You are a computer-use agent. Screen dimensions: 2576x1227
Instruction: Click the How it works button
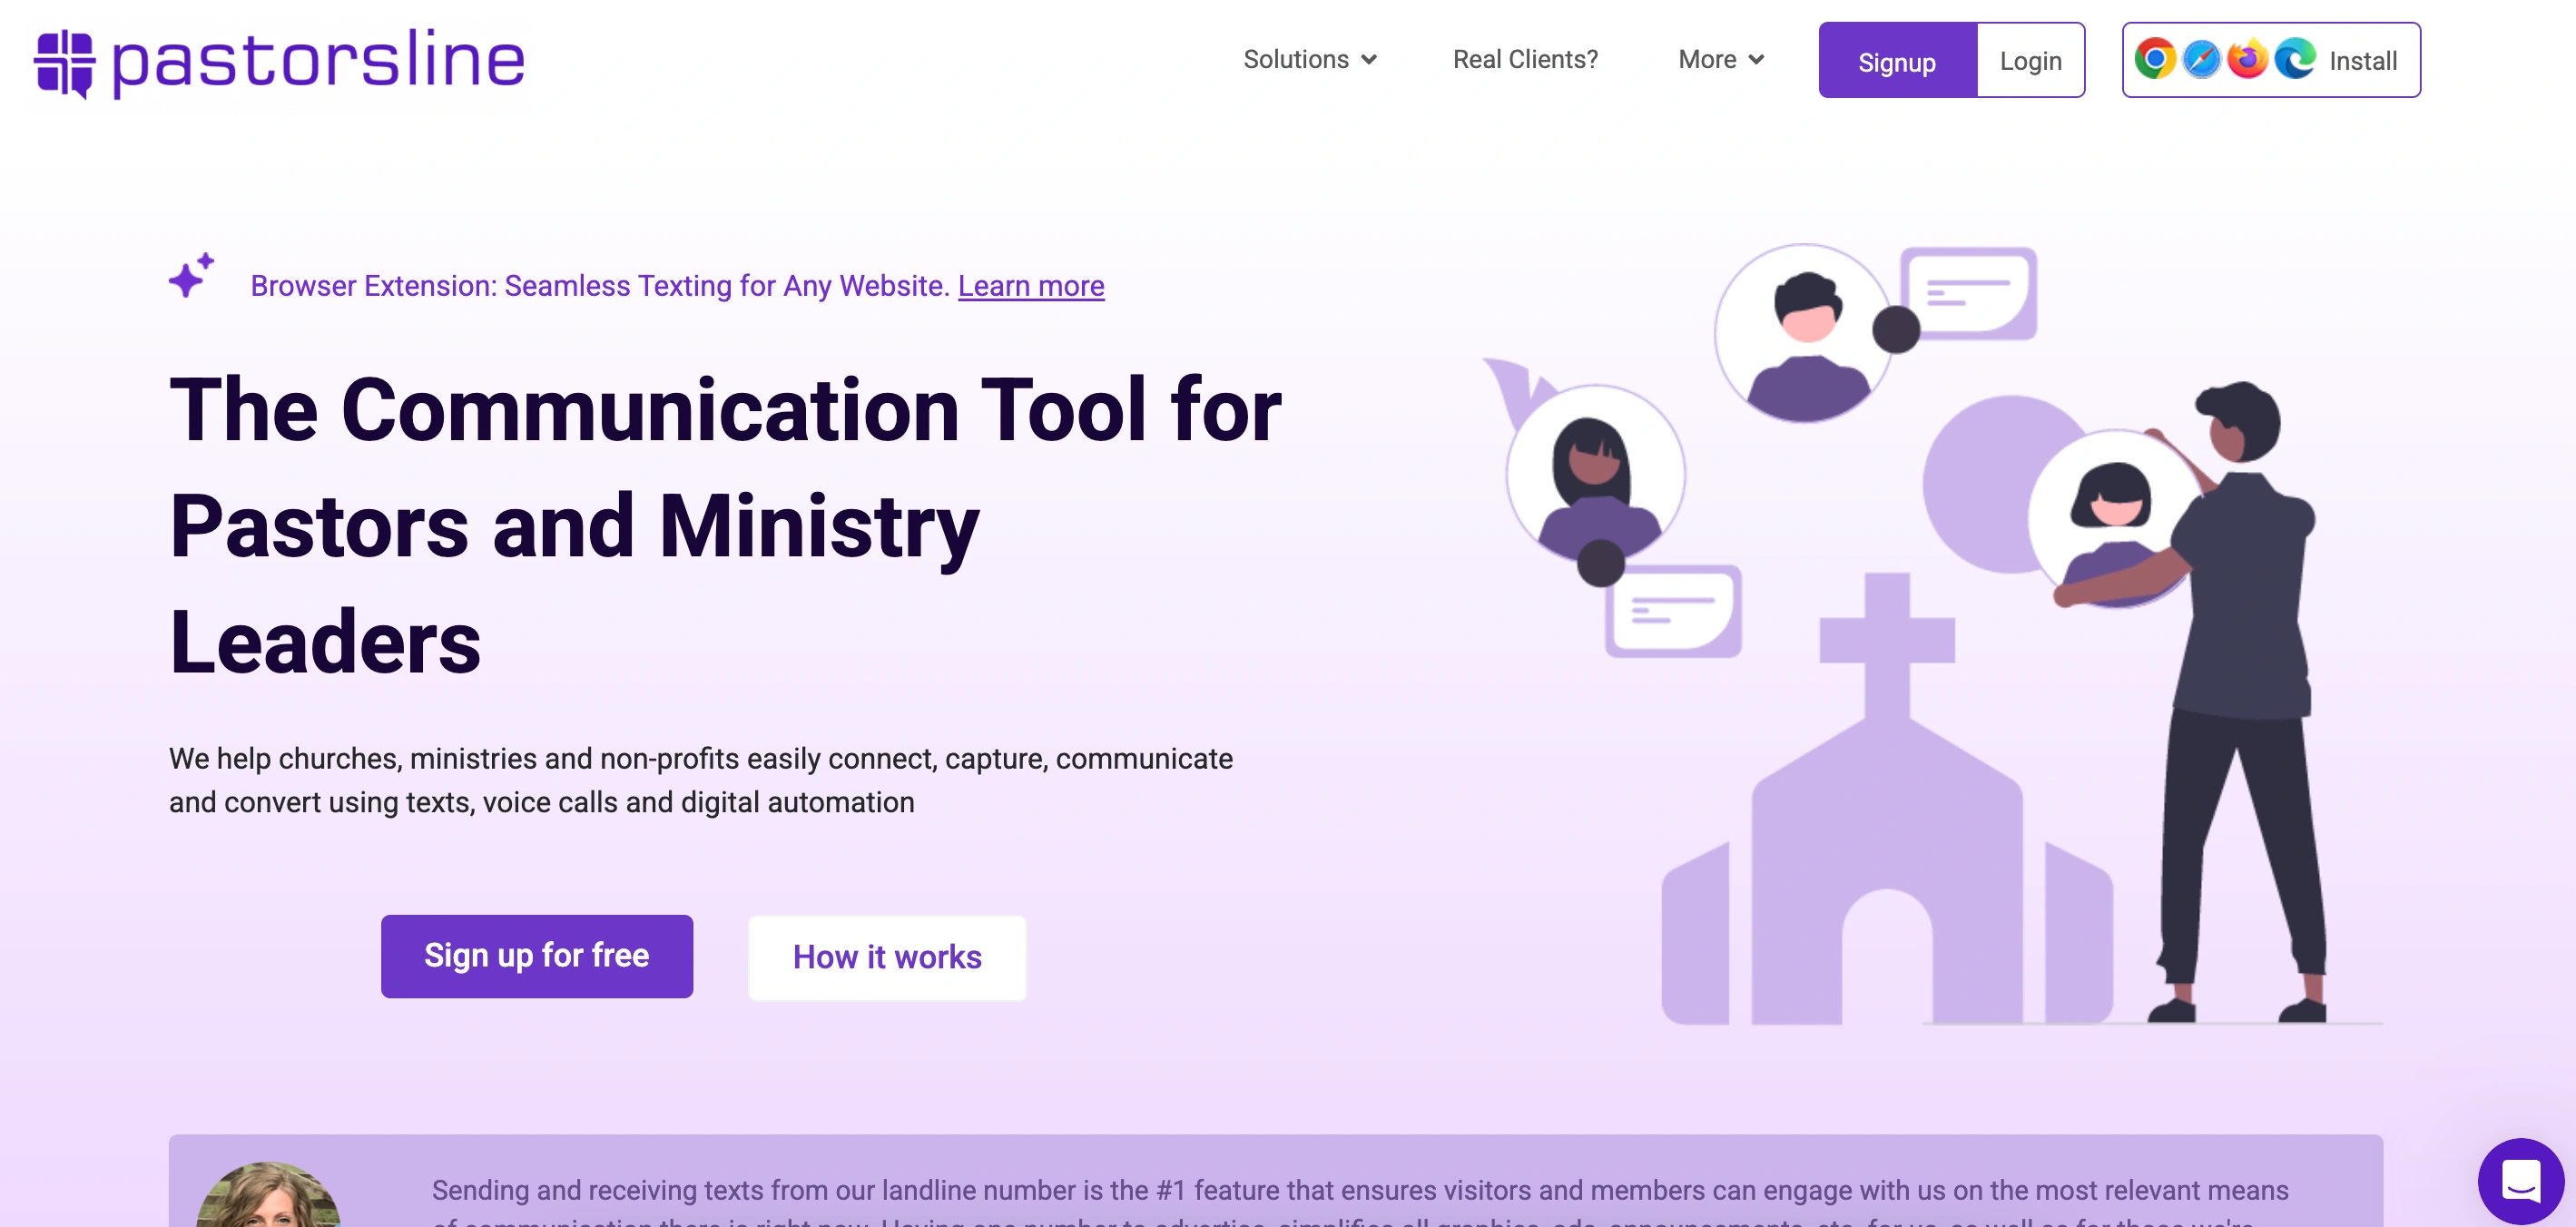[x=887, y=957]
